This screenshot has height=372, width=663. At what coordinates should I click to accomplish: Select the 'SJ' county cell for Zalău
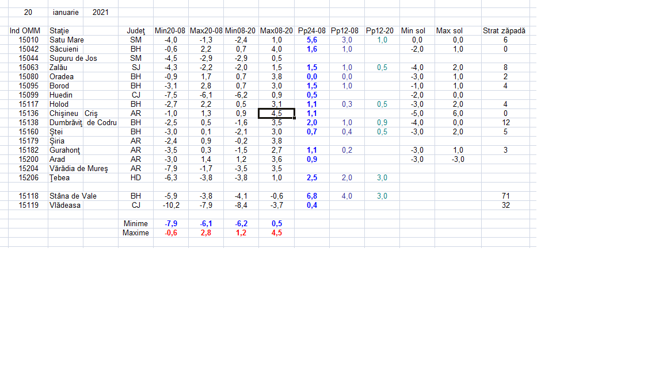pyautogui.click(x=136, y=68)
